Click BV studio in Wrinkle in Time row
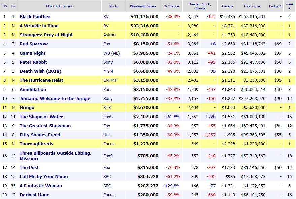 (x=106, y=26)
